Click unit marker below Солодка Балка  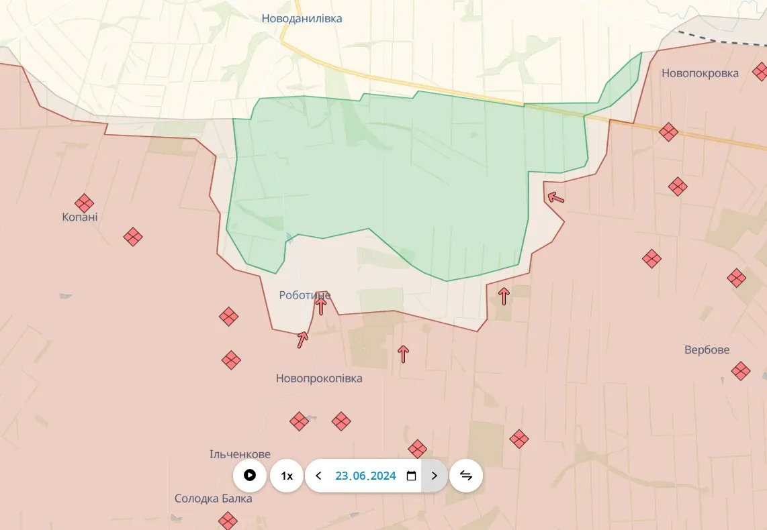point(228,520)
